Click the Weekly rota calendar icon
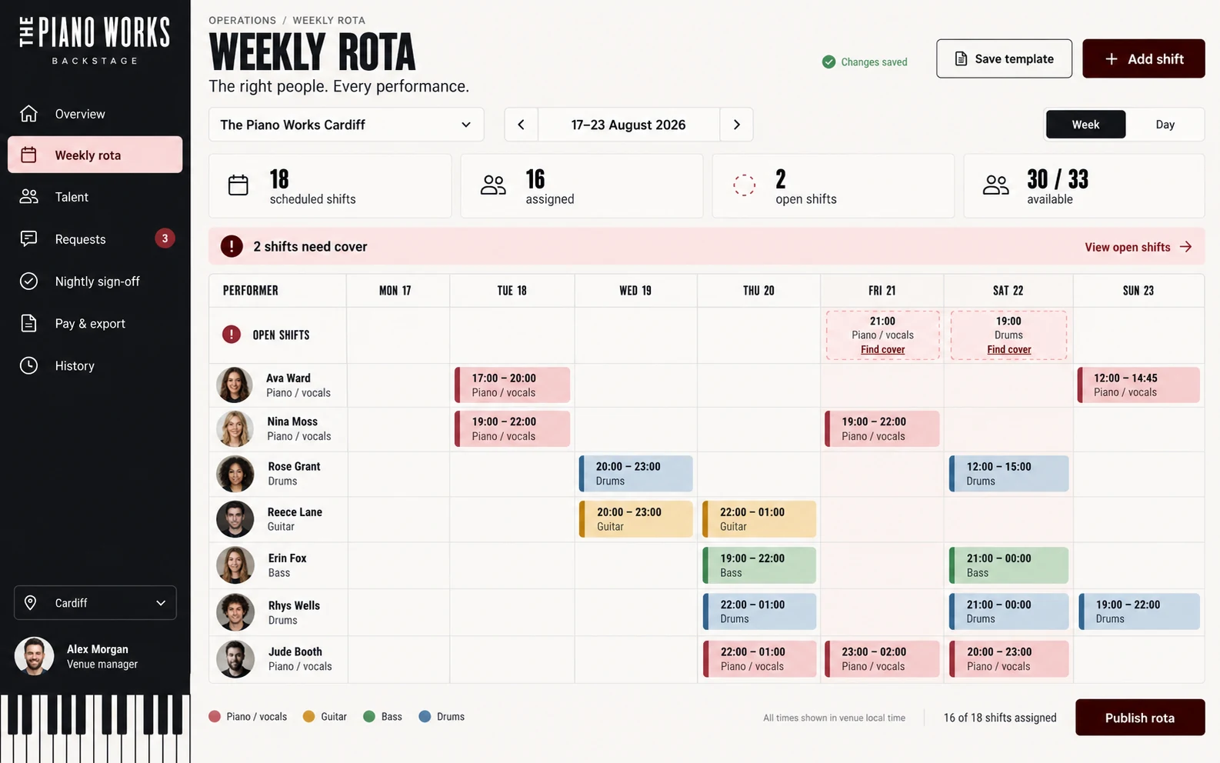 pyautogui.click(x=28, y=155)
